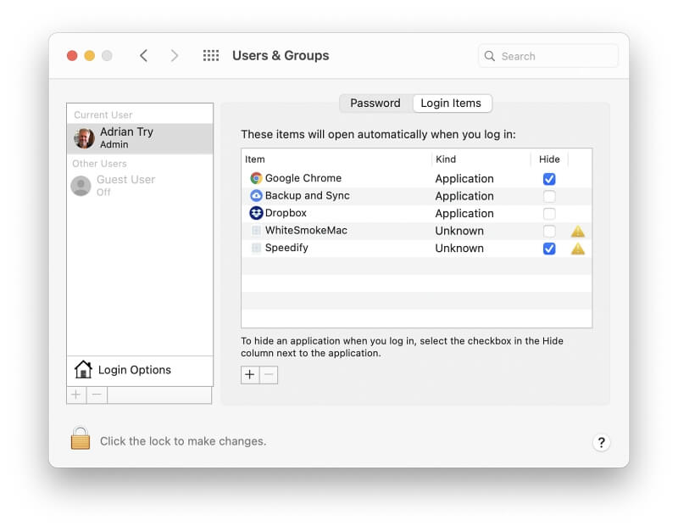Screen dimensions: 678x532
Task: Add a login item with plus button
Action: [x=250, y=375]
